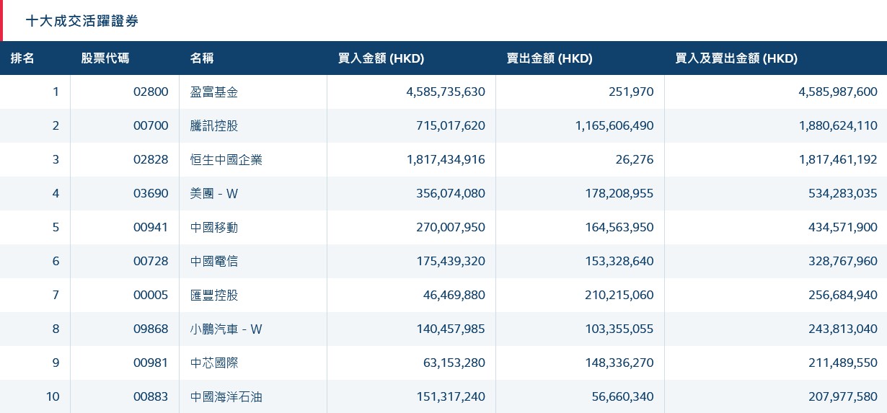Select stock code 02800
The width and height of the screenshot is (887, 413).
pos(151,92)
